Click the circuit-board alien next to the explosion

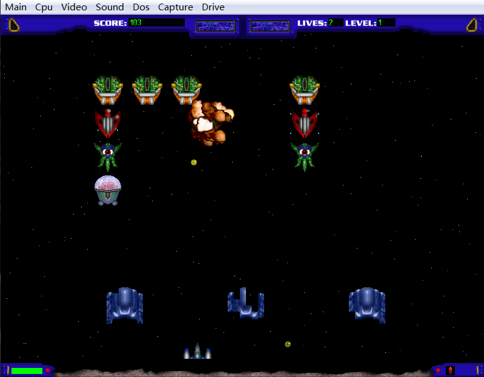[186, 90]
